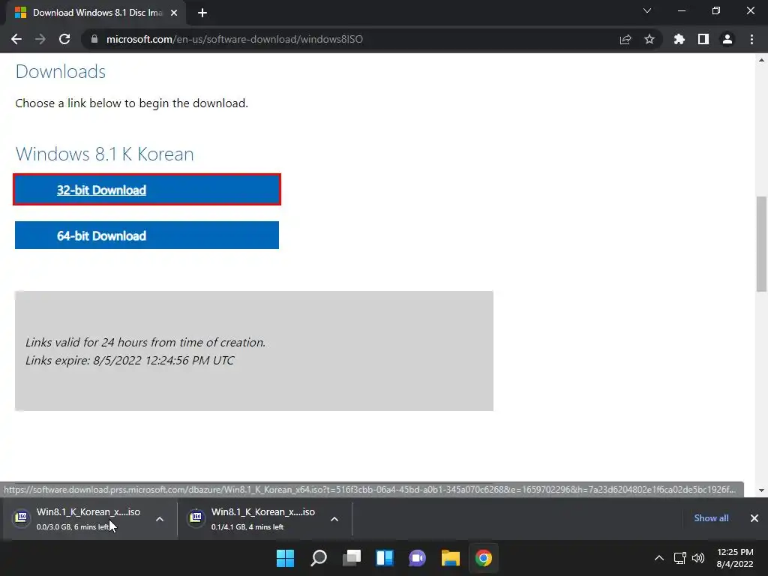The height and width of the screenshot is (576, 768).
Task: Close the downloads shelf
Action: 754,518
